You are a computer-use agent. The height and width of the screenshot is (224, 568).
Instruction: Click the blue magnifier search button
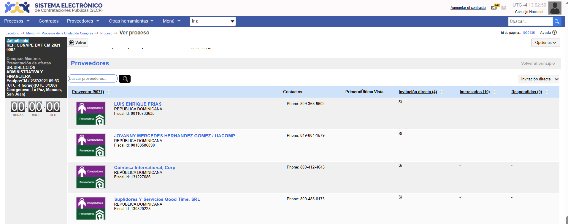coord(557,21)
